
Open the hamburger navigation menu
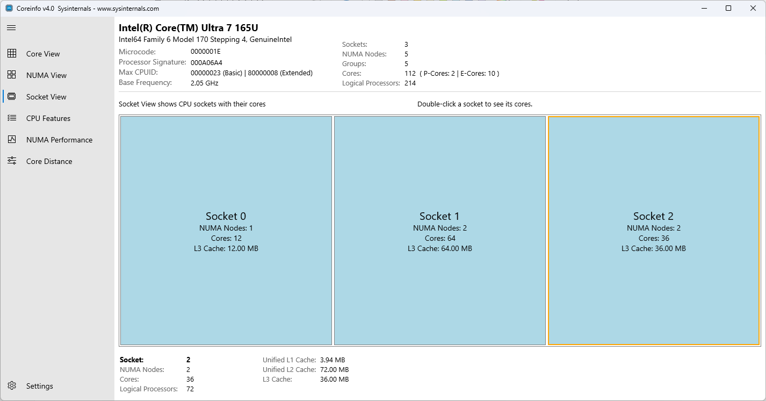[11, 27]
